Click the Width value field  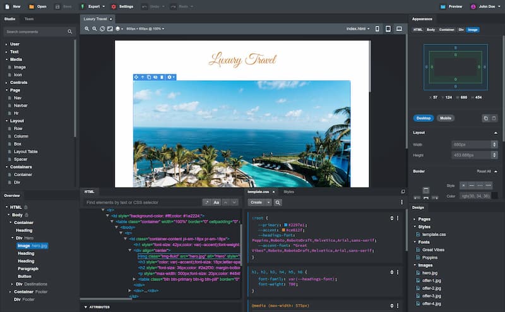471,145
